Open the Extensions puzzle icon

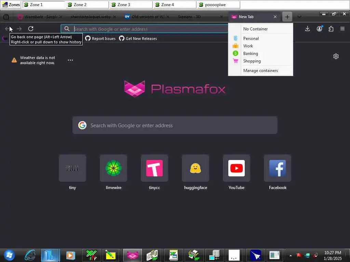click(x=331, y=29)
